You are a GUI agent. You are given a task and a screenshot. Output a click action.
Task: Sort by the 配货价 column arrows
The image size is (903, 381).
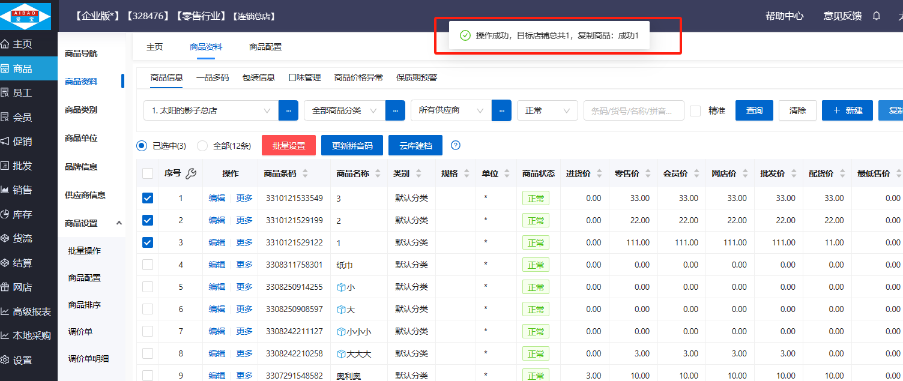coord(842,173)
